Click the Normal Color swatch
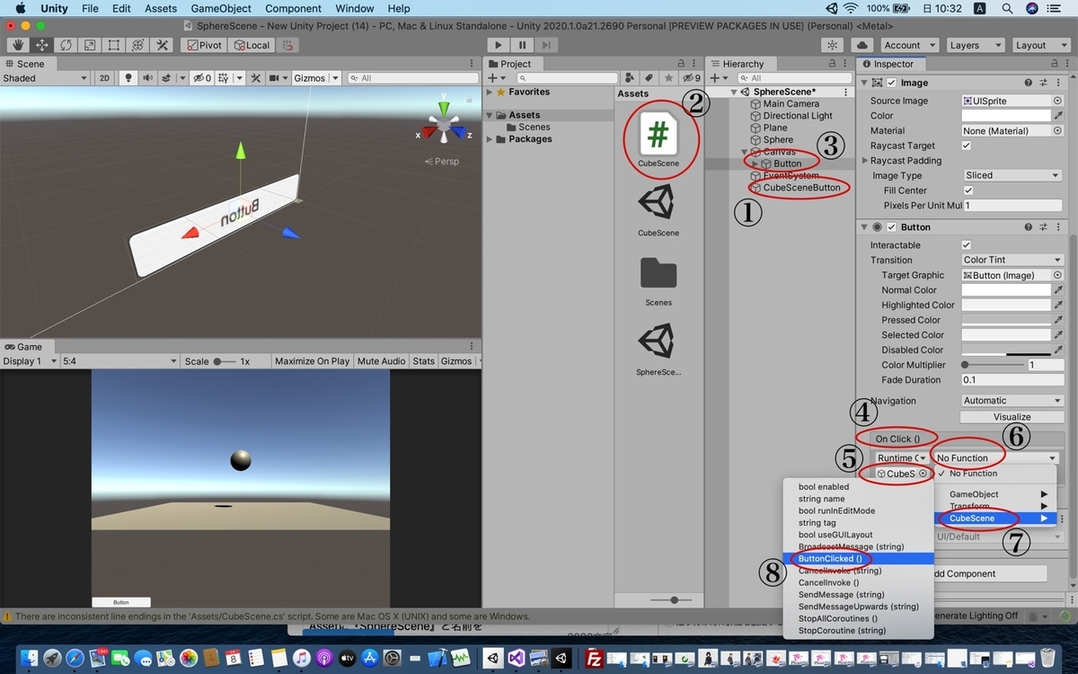Viewport: 1078px width, 674px height. tap(1006, 290)
